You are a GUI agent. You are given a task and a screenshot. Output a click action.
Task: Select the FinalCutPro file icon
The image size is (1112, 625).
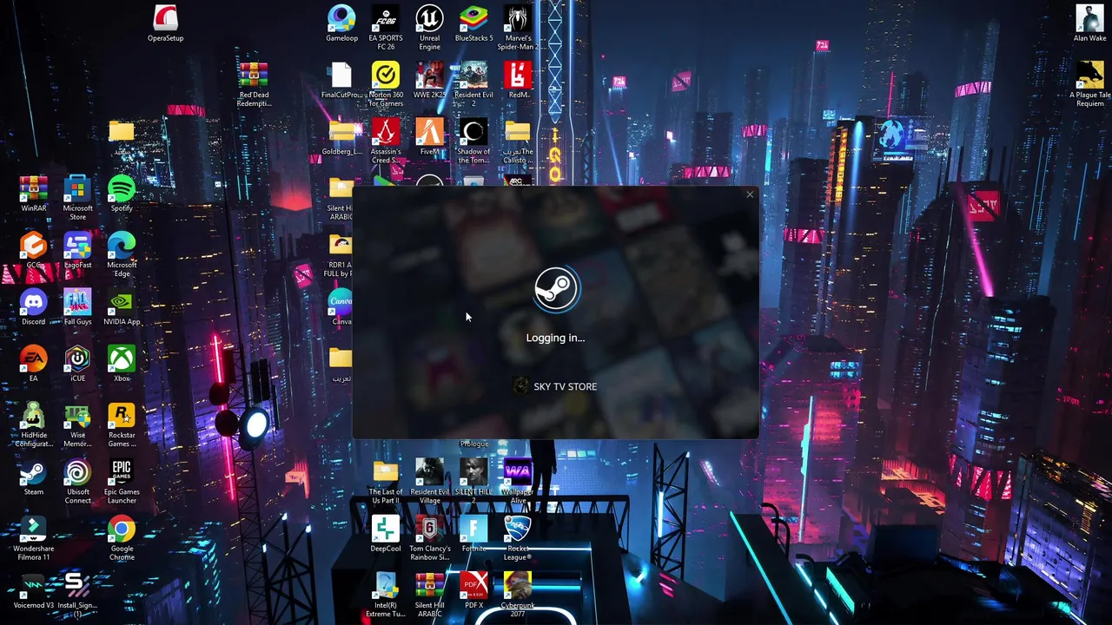click(x=341, y=80)
